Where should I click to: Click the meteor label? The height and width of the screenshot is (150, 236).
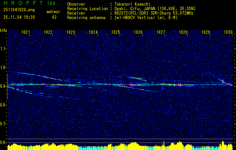[53, 12]
